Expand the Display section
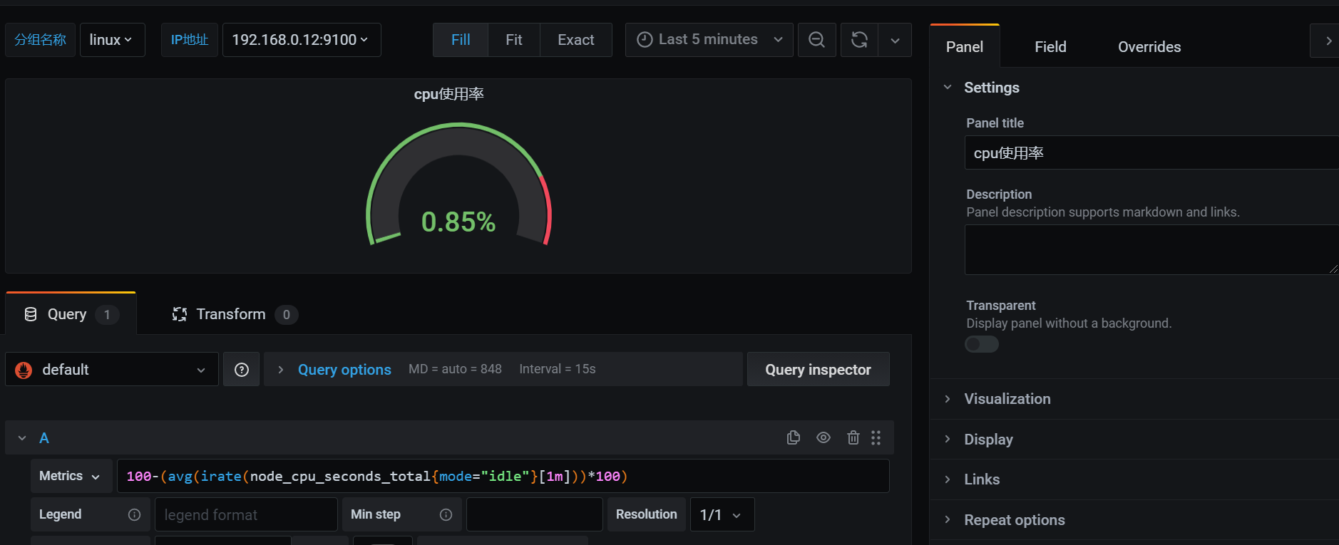This screenshot has height=545, width=1339. pyautogui.click(x=988, y=440)
